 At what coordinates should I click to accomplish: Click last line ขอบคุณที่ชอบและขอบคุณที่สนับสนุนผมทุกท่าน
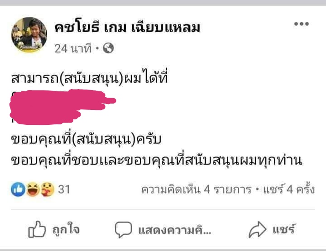coord(157,161)
